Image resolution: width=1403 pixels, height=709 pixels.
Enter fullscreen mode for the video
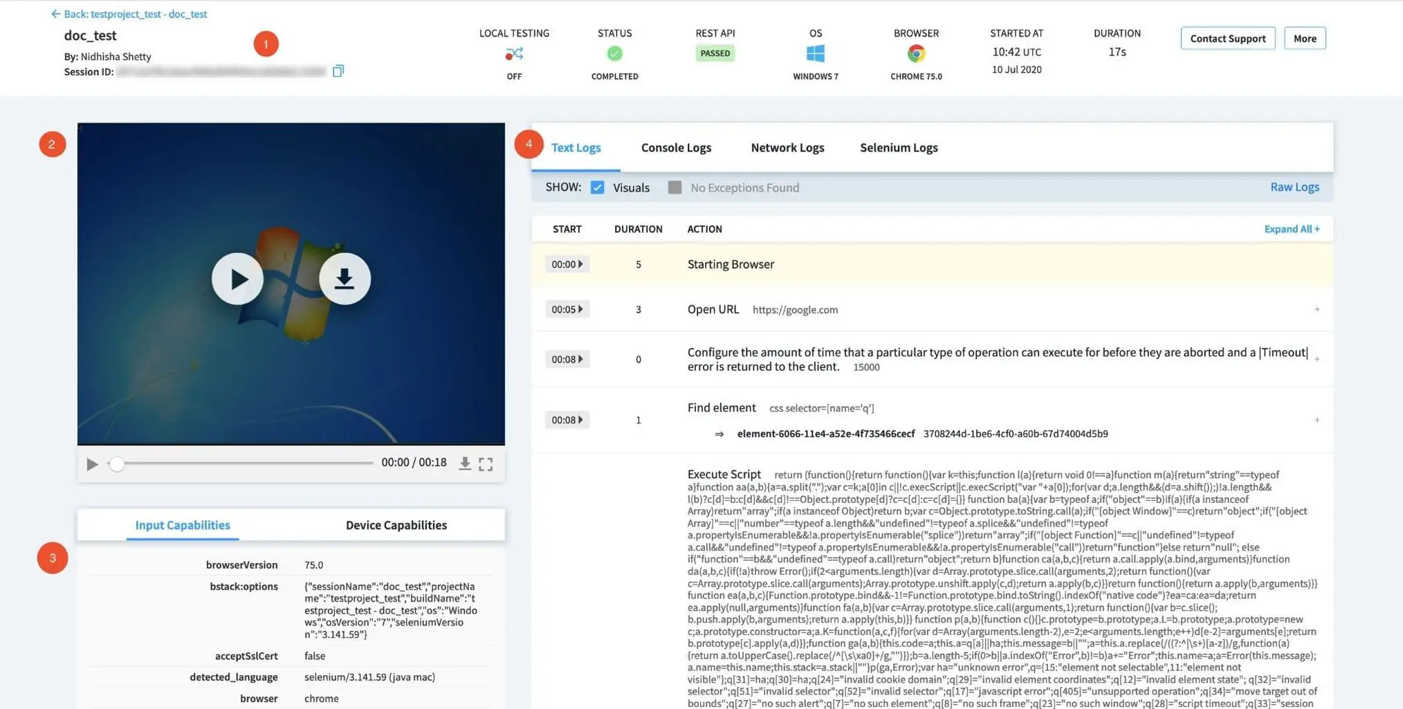tap(486, 463)
